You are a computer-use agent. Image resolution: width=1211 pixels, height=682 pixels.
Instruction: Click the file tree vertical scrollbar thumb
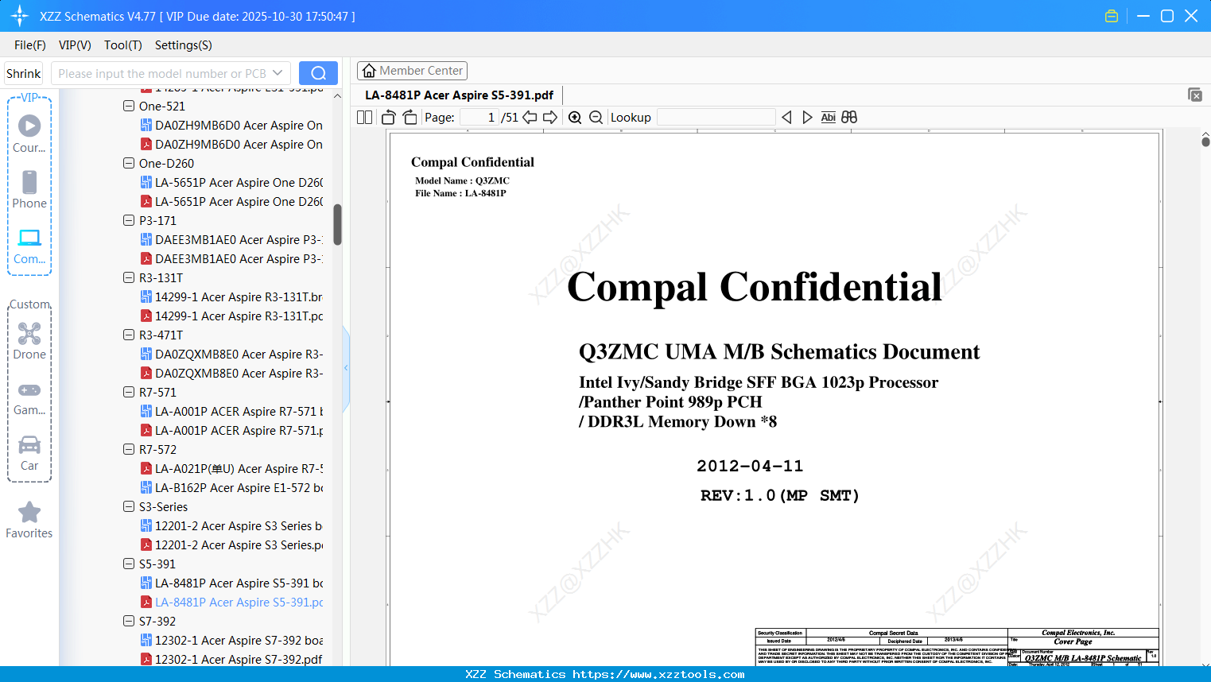coord(337,225)
